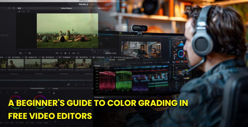Jump to first frame using skip-back button

click(57, 53)
